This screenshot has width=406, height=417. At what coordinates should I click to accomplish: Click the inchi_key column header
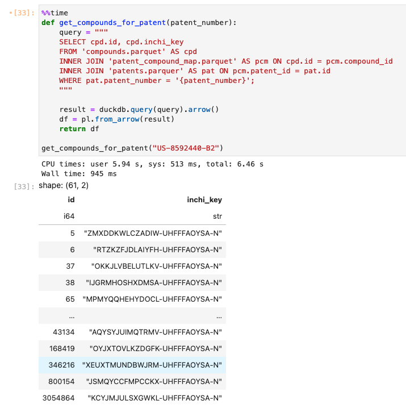[204, 200]
